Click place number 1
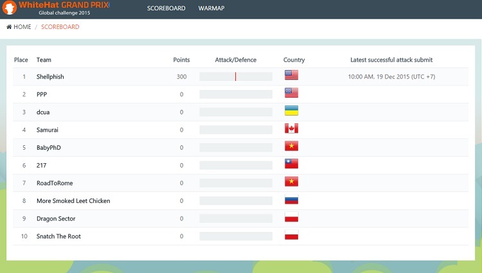 [x=24, y=77]
